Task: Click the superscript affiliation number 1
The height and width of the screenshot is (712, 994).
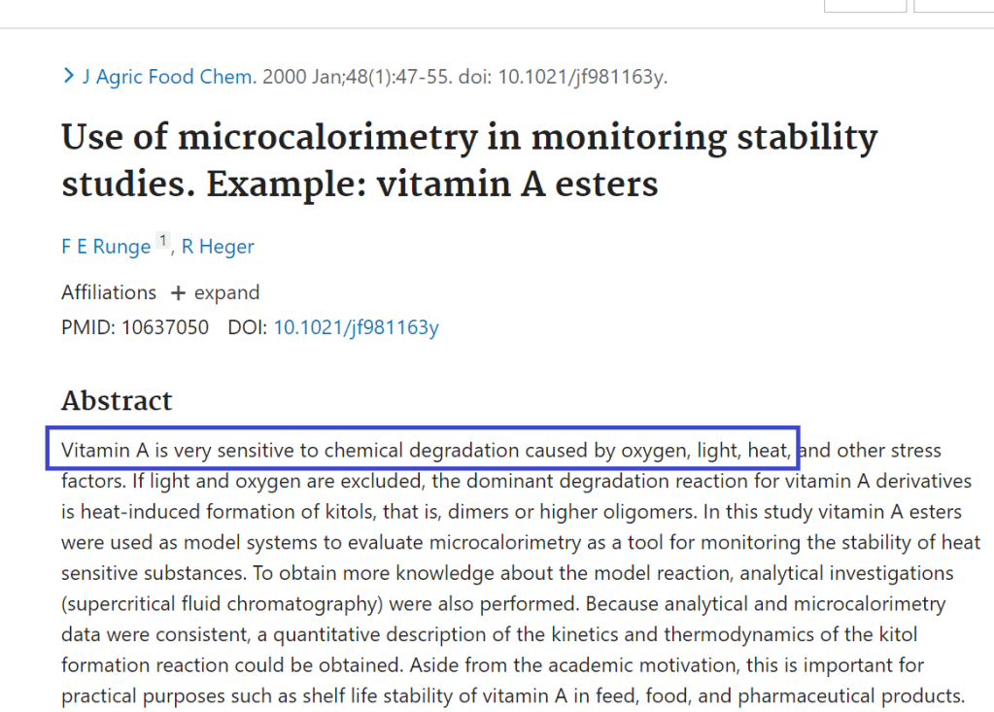Action: click(x=163, y=241)
